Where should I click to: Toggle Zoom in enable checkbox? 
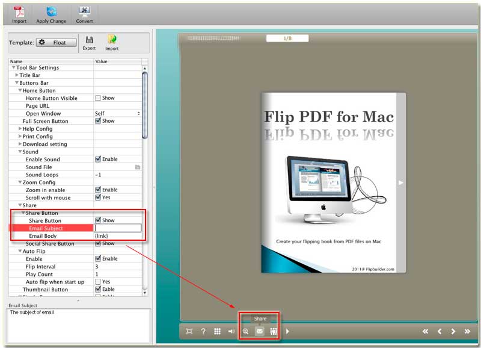[x=98, y=190]
